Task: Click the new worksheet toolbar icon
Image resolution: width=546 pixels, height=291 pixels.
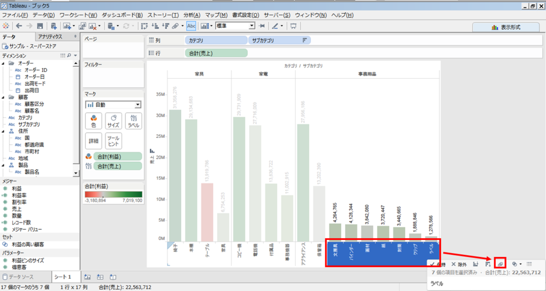Action: tap(67, 26)
